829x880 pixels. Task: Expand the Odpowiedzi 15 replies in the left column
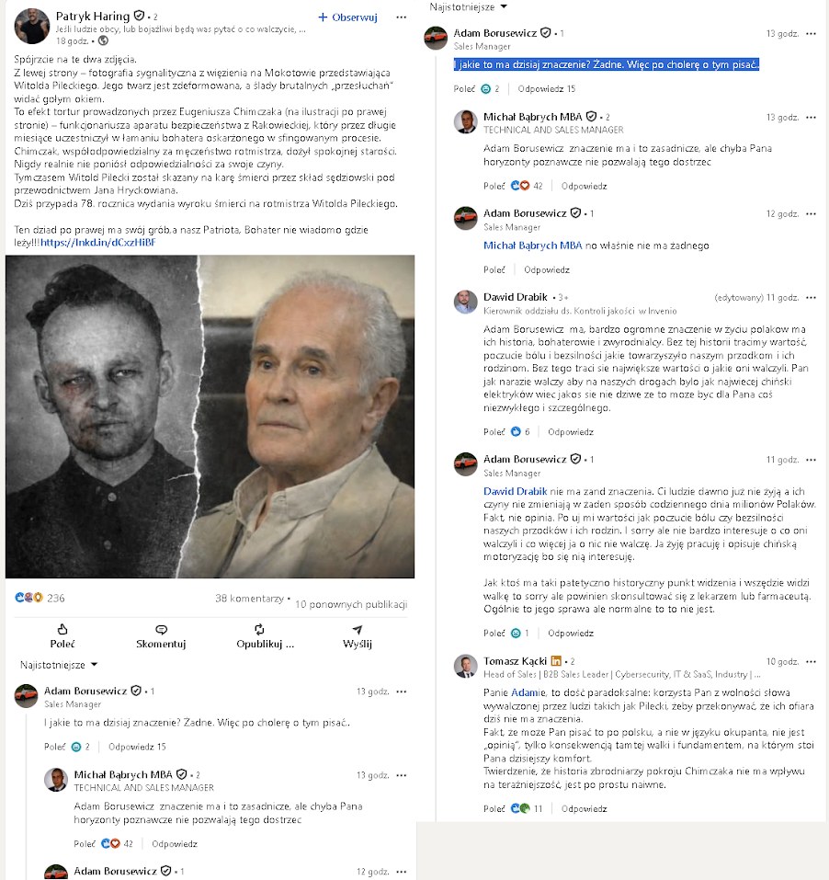point(137,747)
